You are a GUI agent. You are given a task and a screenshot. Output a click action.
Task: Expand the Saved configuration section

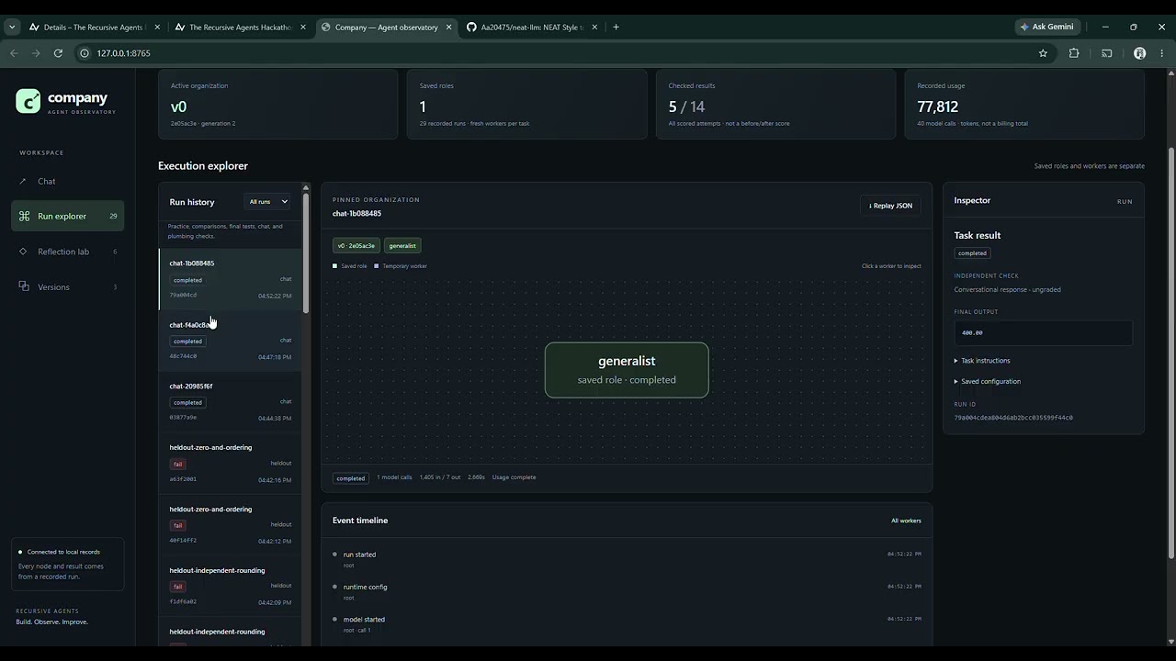coord(988,381)
